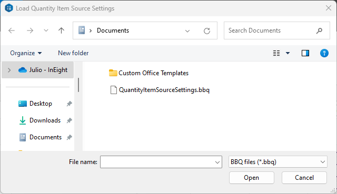Toggle the preview pane
This screenshot has height=194, width=337.
(305, 53)
